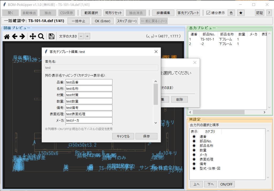Select the pan (move) tool icon
274x191 pixels.
(33, 37)
